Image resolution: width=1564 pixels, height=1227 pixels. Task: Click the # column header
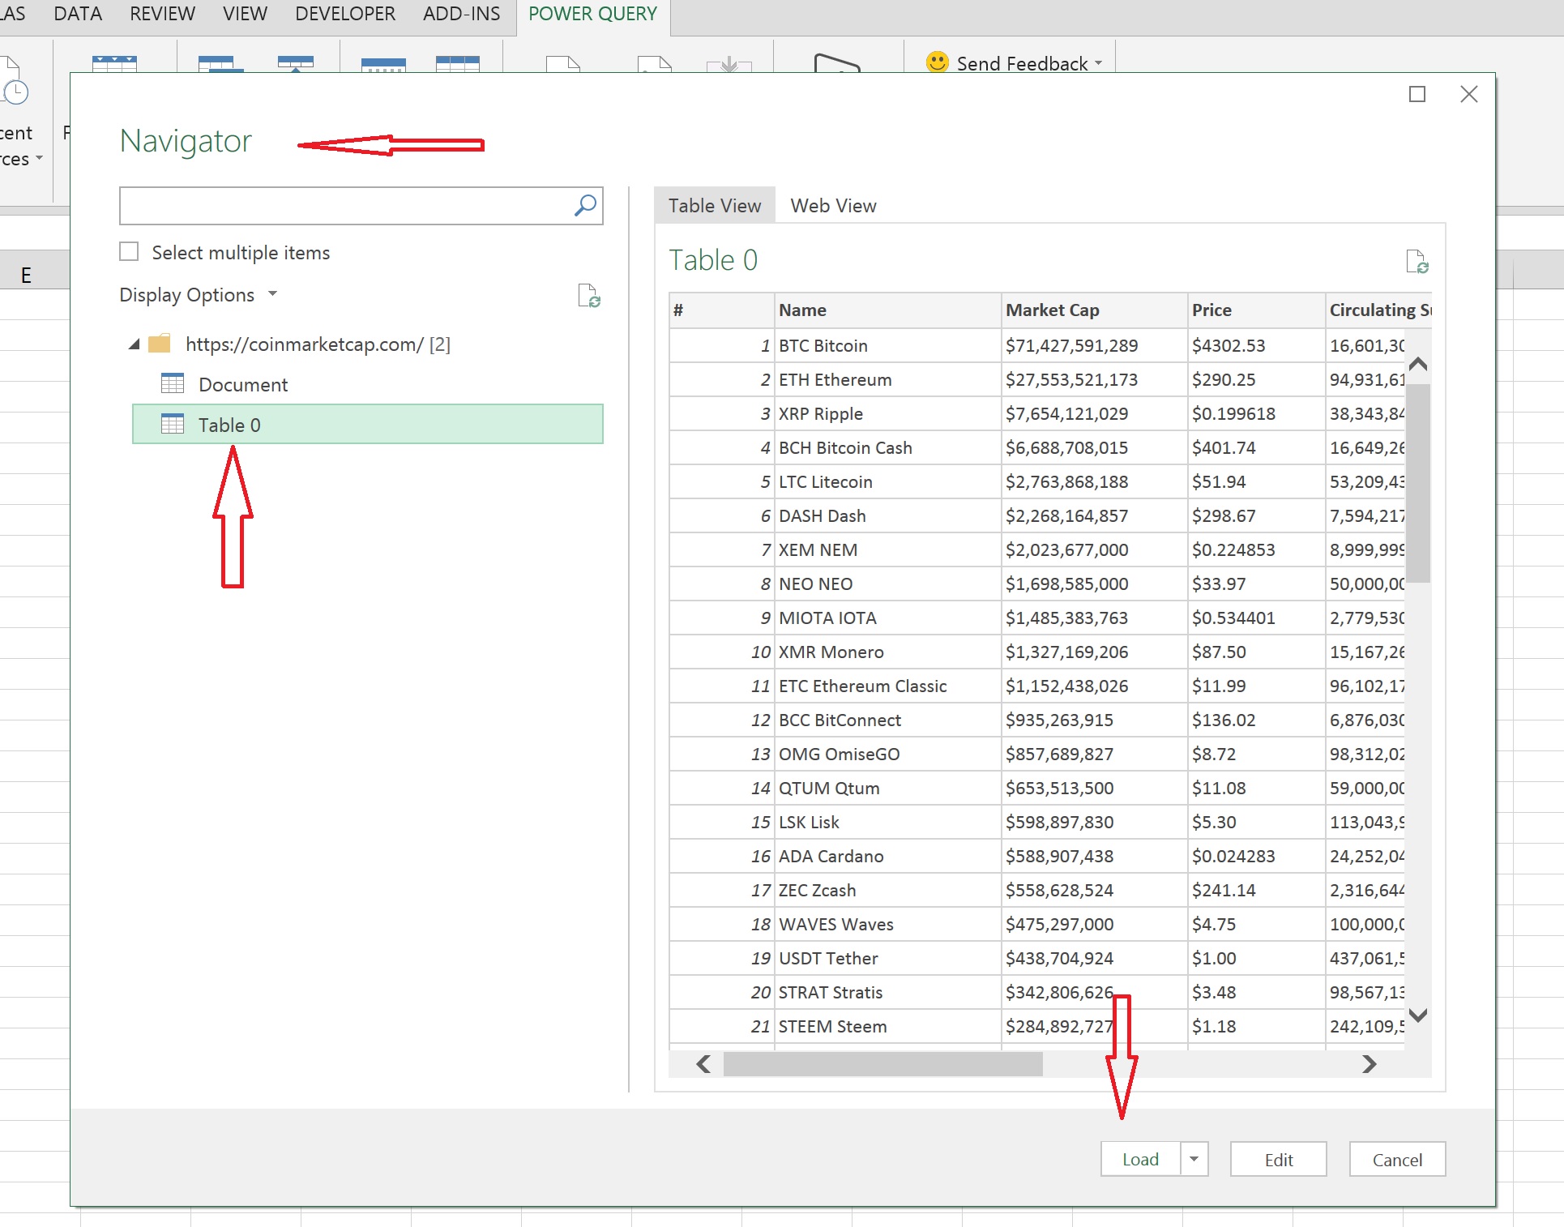pyautogui.click(x=721, y=310)
